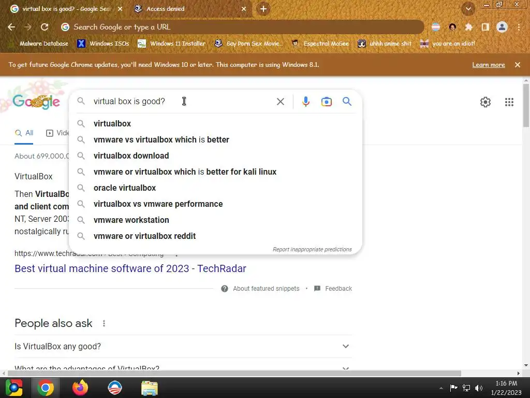Click the striped flag extension icon
The width and height of the screenshot is (530, 398).
click(436, 27)
